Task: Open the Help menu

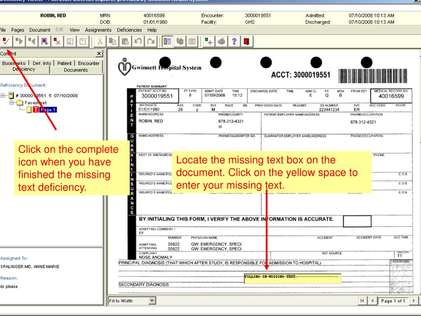Action: tap(152, 30)
